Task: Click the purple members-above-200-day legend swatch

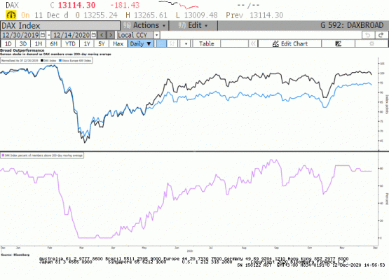Action: (4, 155)
